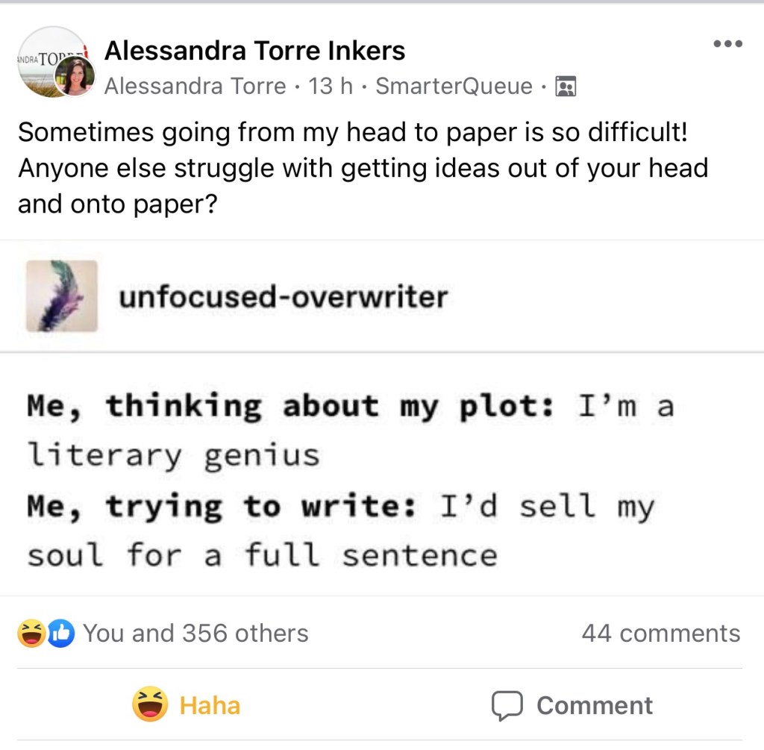
Task: Click the blue Like thumb reaction icon
Action: click(61, 634)
